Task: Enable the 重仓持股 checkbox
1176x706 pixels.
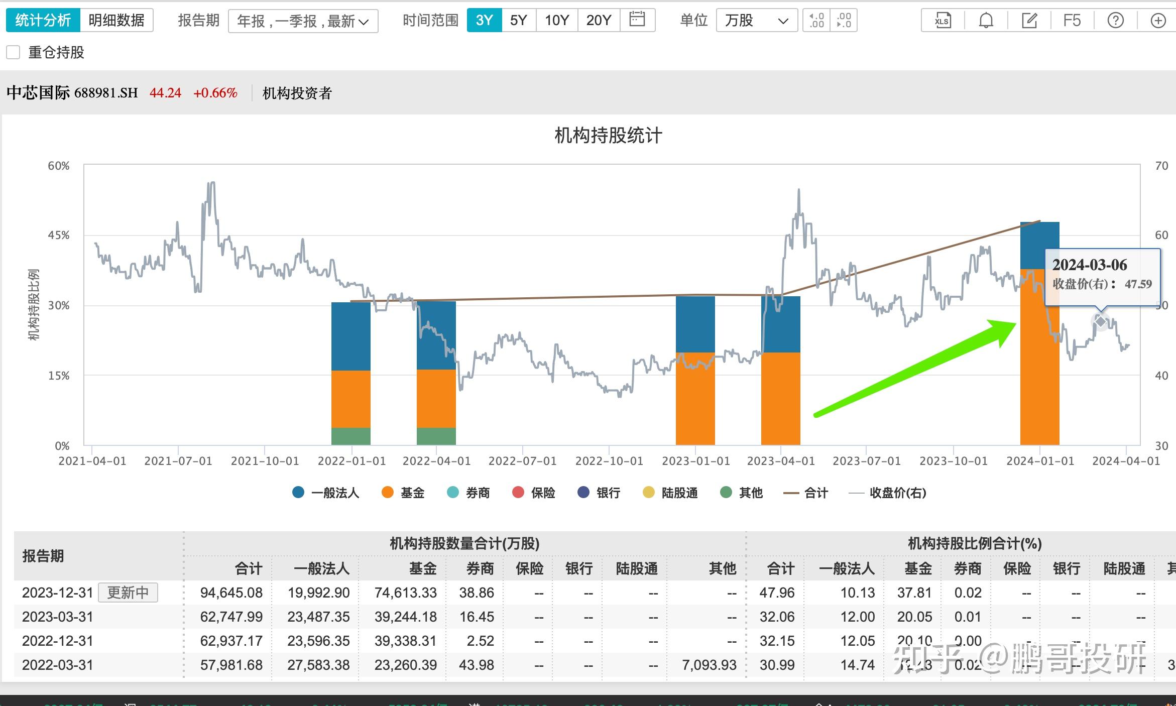Action: click(x=13, y=52)
